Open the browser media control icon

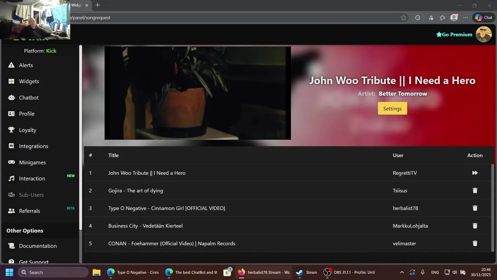(x=431, y=17)
